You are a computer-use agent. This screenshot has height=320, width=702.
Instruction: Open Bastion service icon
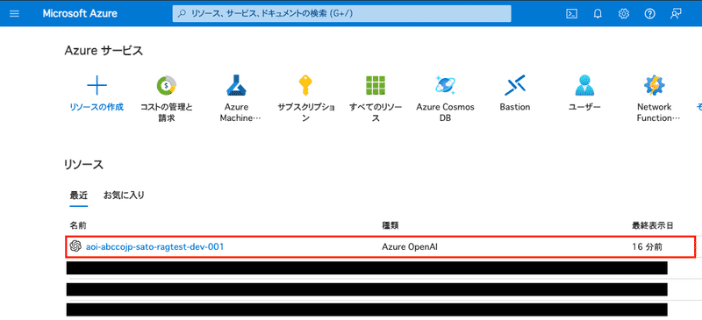pyautogui.click(x=515, y=85)
